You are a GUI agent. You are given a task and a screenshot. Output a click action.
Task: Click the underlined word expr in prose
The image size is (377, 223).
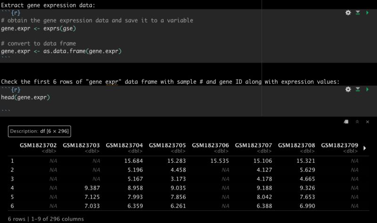[112, 82]
